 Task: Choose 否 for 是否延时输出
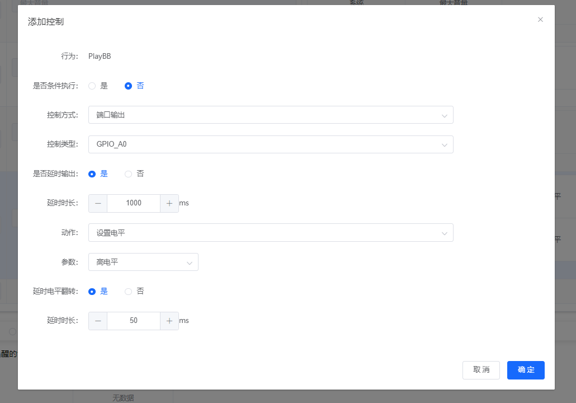129,174
